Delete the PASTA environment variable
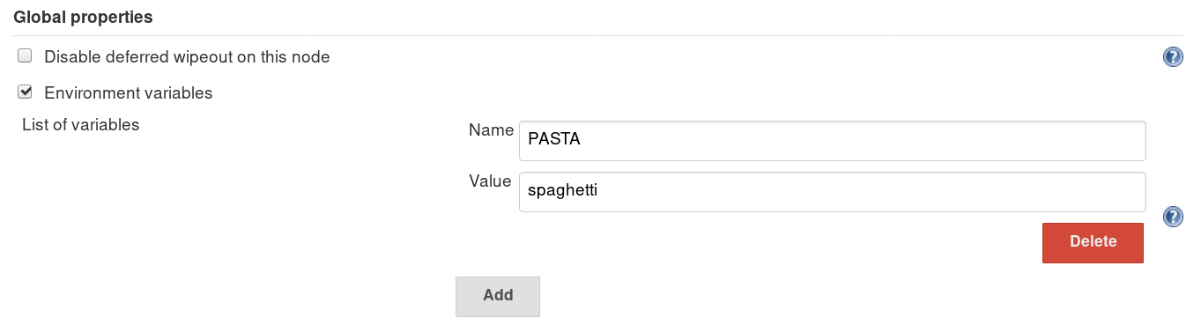Image resolution: width=1201 pixels, height=325 pixels. pyautogui.click(x=1093, y=242)
